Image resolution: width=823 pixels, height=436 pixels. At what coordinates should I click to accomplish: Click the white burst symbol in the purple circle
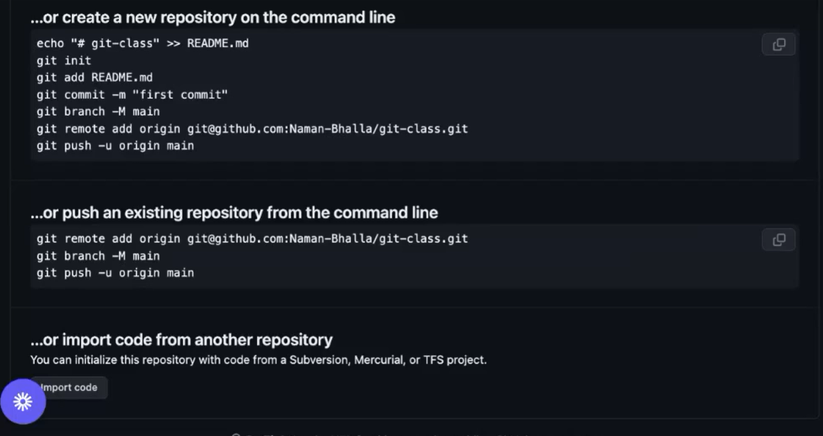coord(24,401)
